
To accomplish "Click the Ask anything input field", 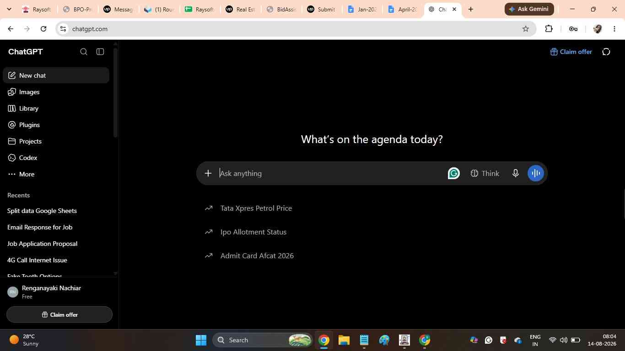I will tap(331, 173).
